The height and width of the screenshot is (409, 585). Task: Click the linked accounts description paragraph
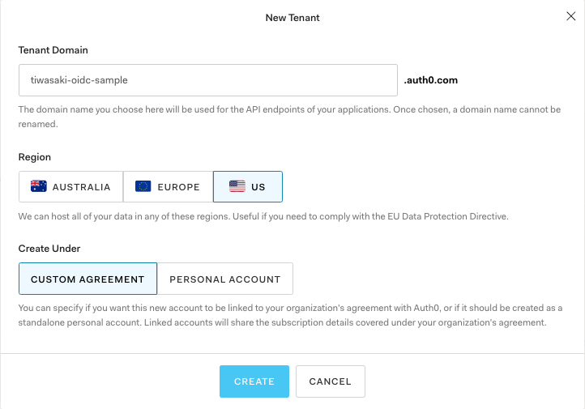(290, 315)
